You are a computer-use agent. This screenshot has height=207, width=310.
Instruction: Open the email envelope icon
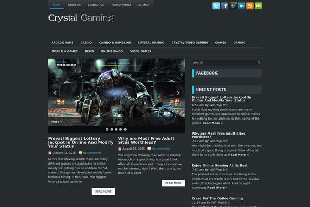tap(258, 6)
